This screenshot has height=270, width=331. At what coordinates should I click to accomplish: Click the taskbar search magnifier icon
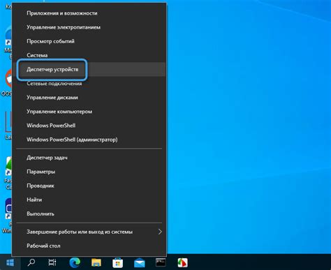[31, 263]
